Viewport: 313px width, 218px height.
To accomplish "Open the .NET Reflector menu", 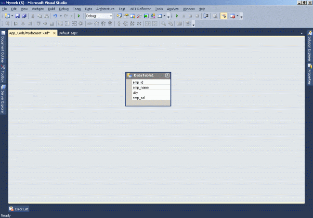I will [x=140, y=9].
